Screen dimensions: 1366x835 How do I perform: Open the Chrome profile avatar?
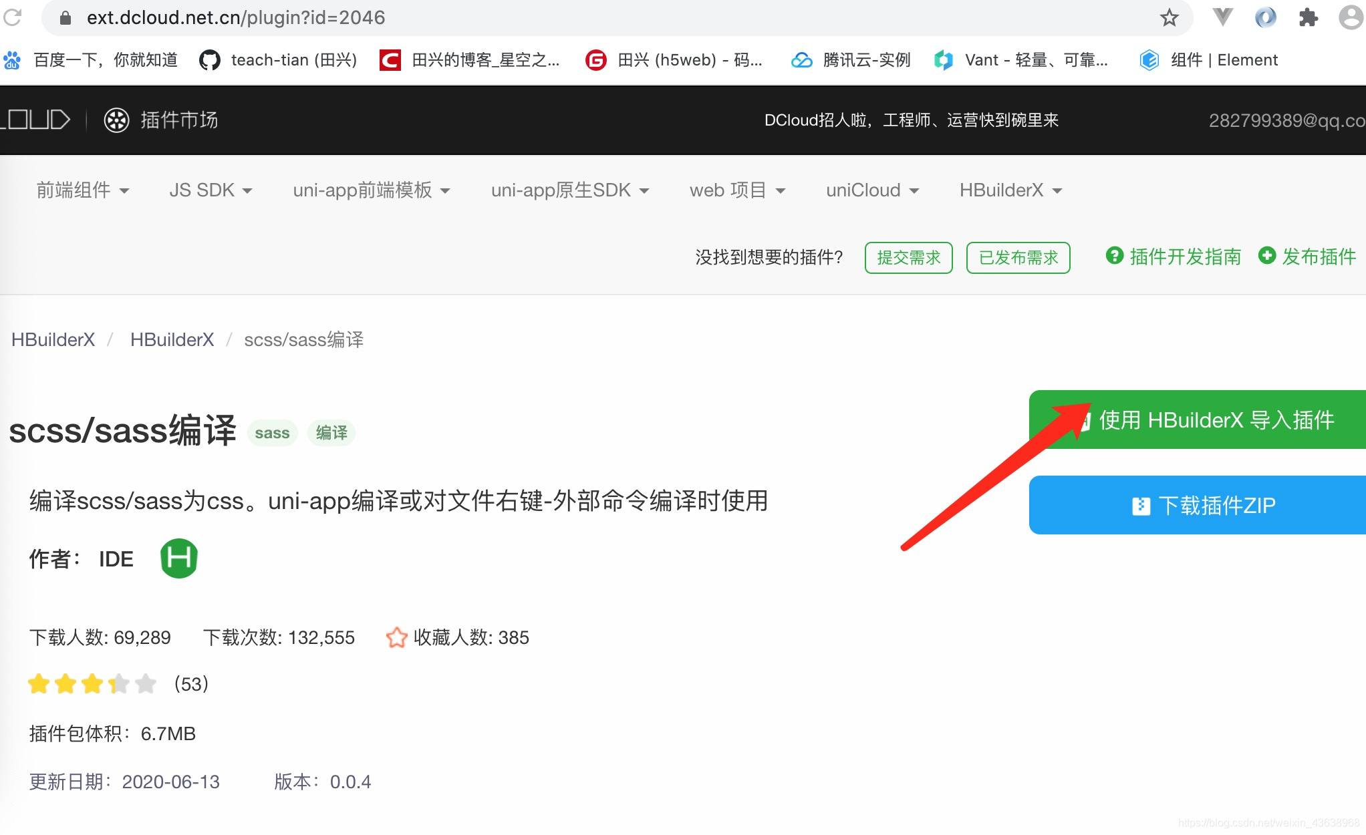pos(1351,17)
